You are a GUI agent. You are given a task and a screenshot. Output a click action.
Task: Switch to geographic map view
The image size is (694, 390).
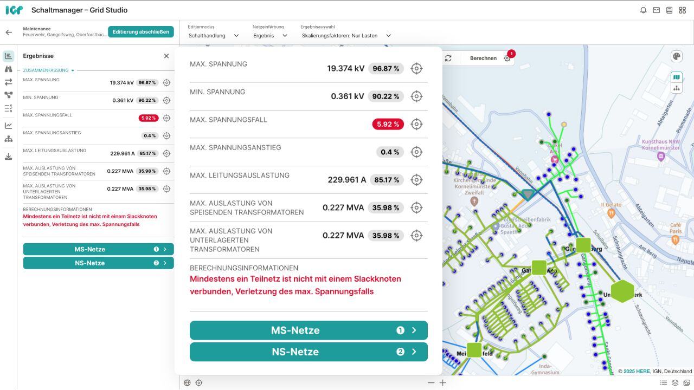click(x=676, y=77)
